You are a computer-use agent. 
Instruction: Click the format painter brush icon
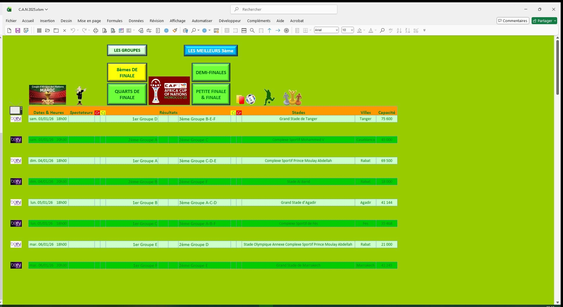point(175,31)
